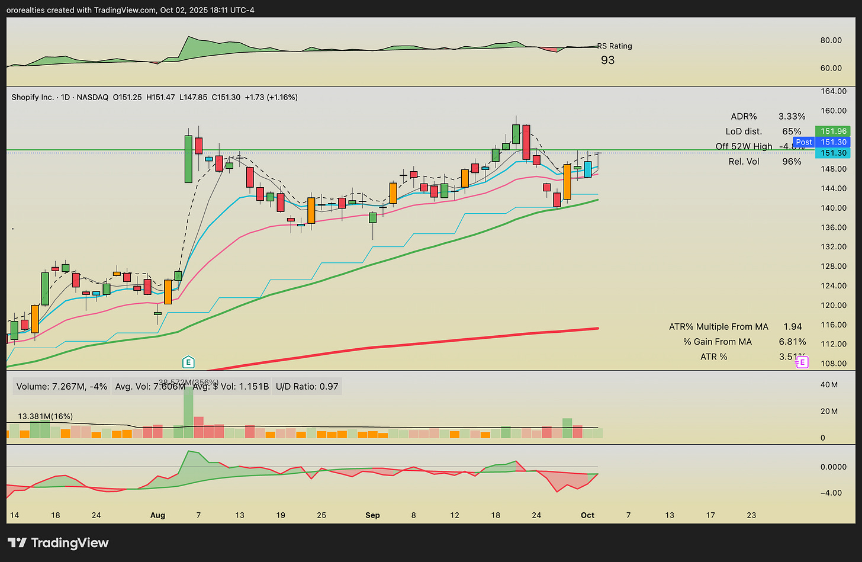
Task: Click the Sep label on time axis
Action: click(x=372, y=515)
